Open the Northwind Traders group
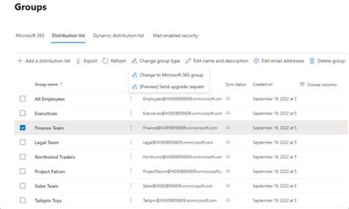The image size is (349, 209). [55, 157]
